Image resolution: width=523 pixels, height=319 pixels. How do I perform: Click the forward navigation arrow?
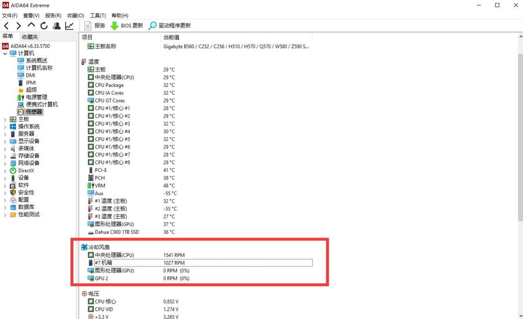point(18,26)
